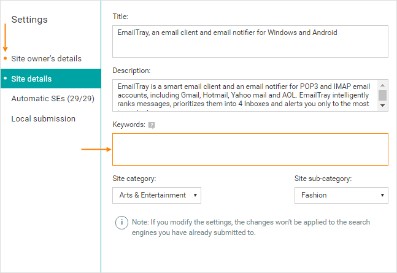Click the white bullet beside Site details
Screen dimensions: 397x273
(5, 79)
